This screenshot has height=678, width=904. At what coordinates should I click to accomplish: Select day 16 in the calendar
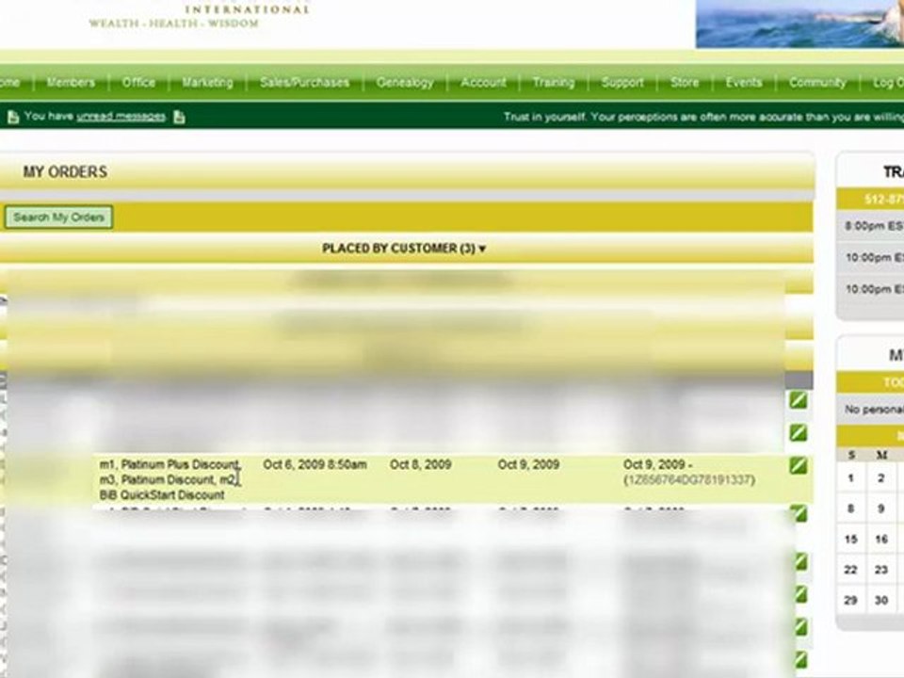point(880,539)
